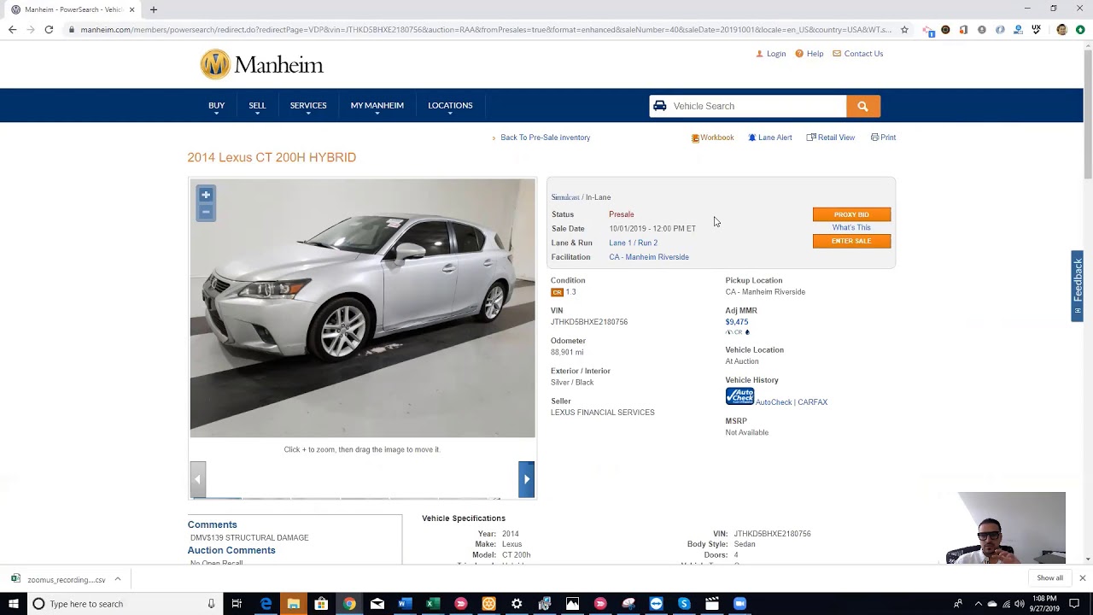This screenshot has height=615, width=1093.
Task: Open Microsoft Edge from the taskbar
Action: (266, 604)
